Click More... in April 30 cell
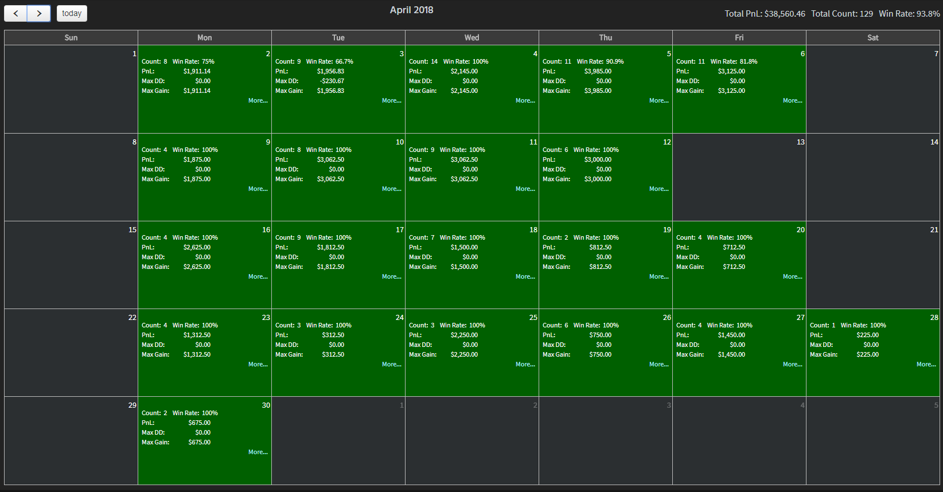The height and width of the screenshot is (492, 943). click(x=258, y=452)
